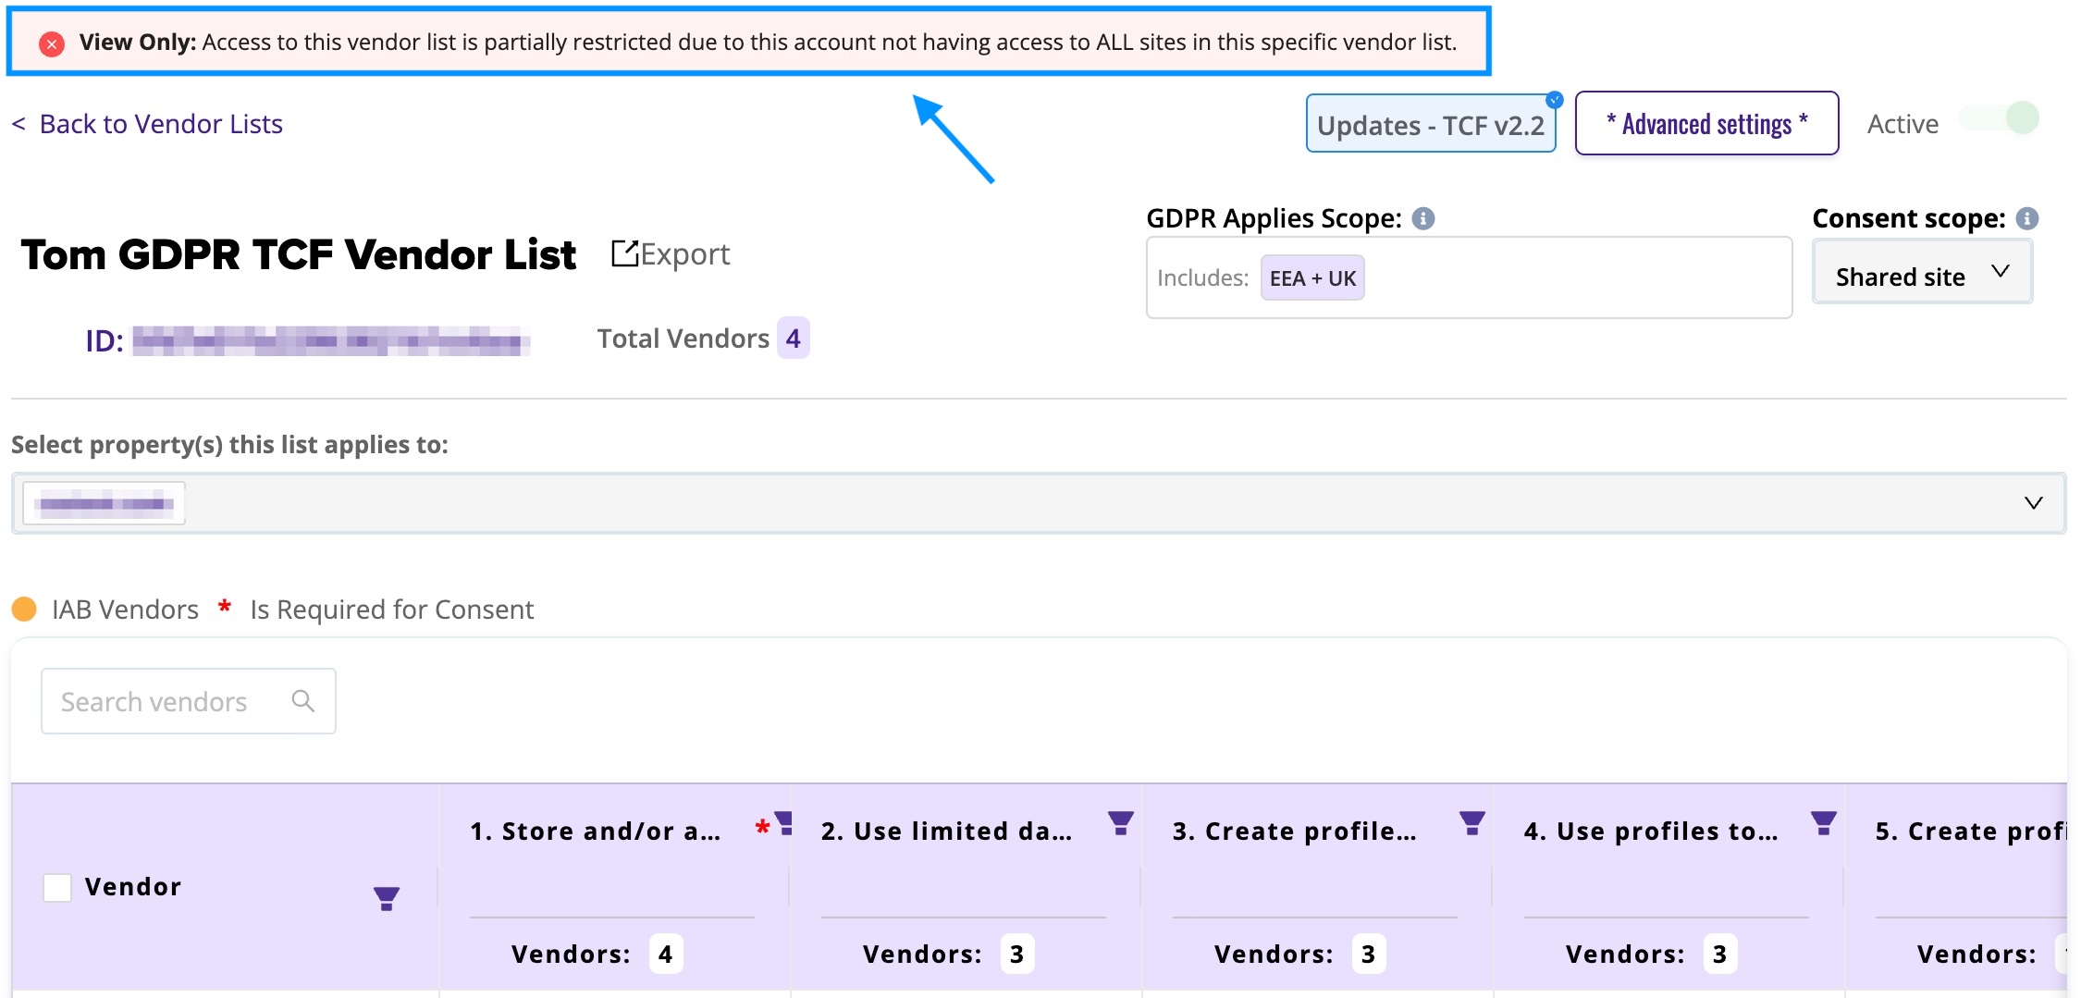Open Advanced settings
This screenshot has height=998, width=2081.
pyautogui.click(x=1705, y=124)
